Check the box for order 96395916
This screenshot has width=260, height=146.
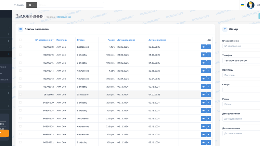pyautogui.click(x=20, y=55)
